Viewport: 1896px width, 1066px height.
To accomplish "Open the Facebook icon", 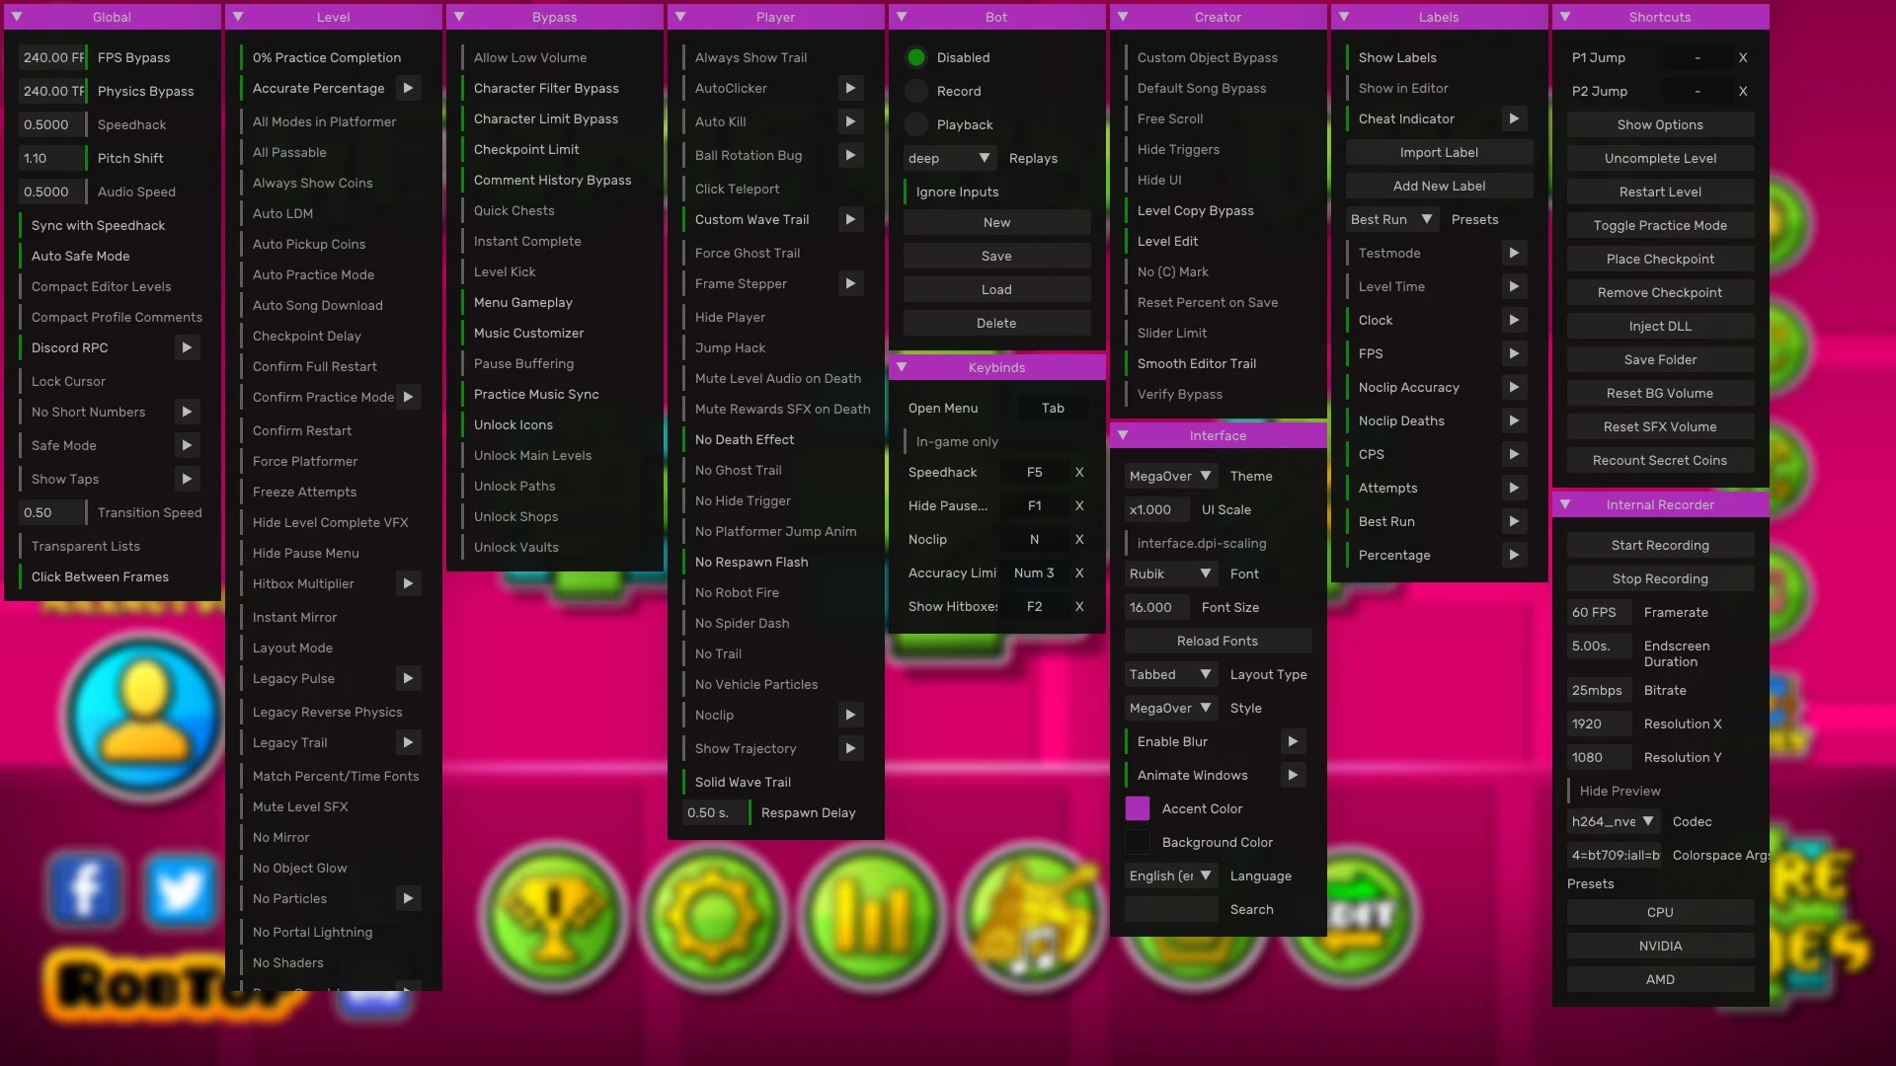I will click(x=85, y=889).
